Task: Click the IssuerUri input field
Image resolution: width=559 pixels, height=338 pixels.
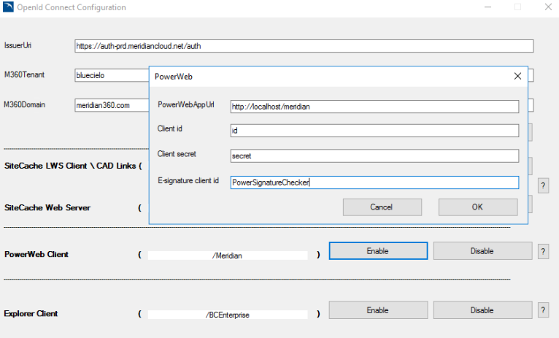Action: click(304, 46)
